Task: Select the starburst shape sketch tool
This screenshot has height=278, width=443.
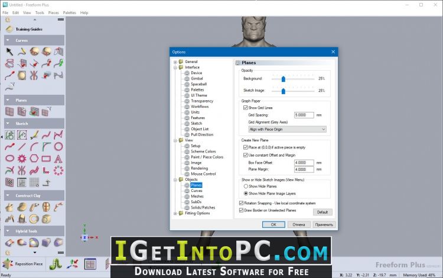Action: tap(22, 158)
